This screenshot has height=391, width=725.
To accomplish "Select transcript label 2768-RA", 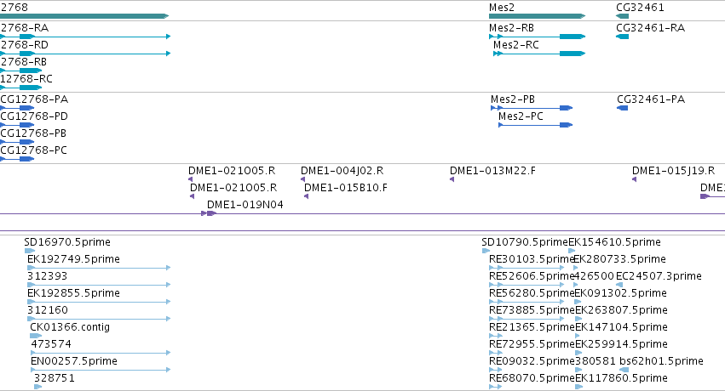I will coord(24,28).
